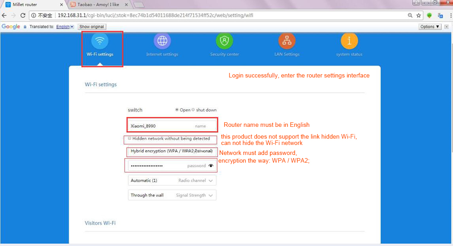Open the Wi-Fi settings icon
Screen dimensions: 453x246
pyautogui.click(x=100, y=41)
